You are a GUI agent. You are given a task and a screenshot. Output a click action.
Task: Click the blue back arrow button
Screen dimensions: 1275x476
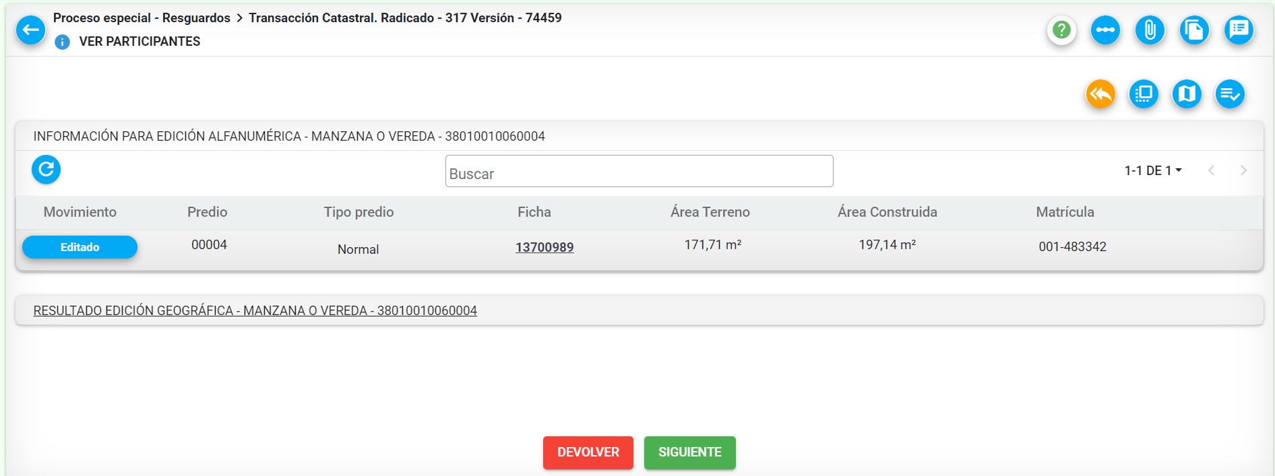pos(30,30)
